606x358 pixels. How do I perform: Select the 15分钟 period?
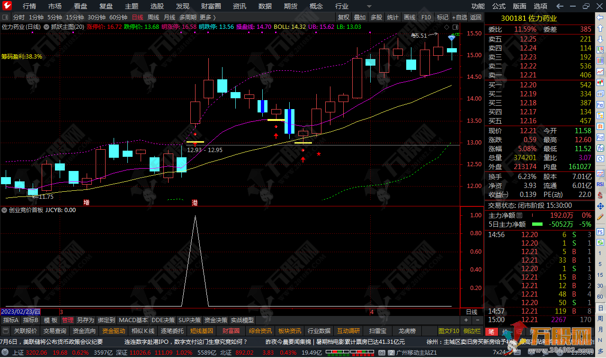coord(75,17)
